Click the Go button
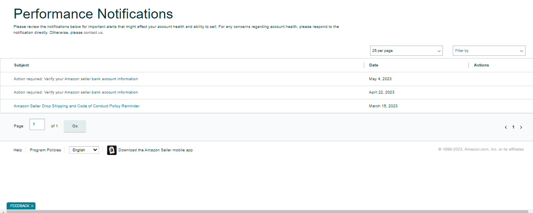The height and width of the screenshot is (213, 533). 75,126
